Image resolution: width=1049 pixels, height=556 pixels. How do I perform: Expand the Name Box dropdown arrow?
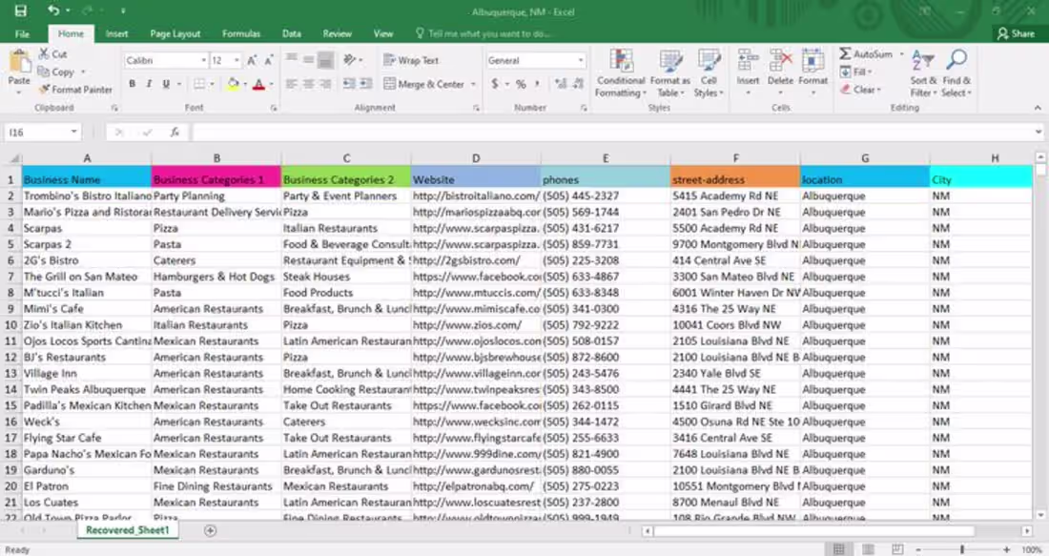tap(73, 133)
